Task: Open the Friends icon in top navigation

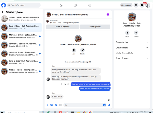Action: pos(76,5)
